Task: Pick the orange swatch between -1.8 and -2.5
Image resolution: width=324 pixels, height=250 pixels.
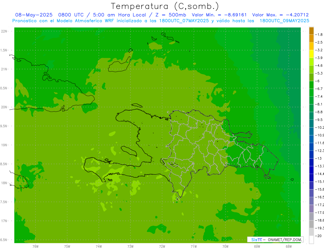Action: click(x=311, y=38)
